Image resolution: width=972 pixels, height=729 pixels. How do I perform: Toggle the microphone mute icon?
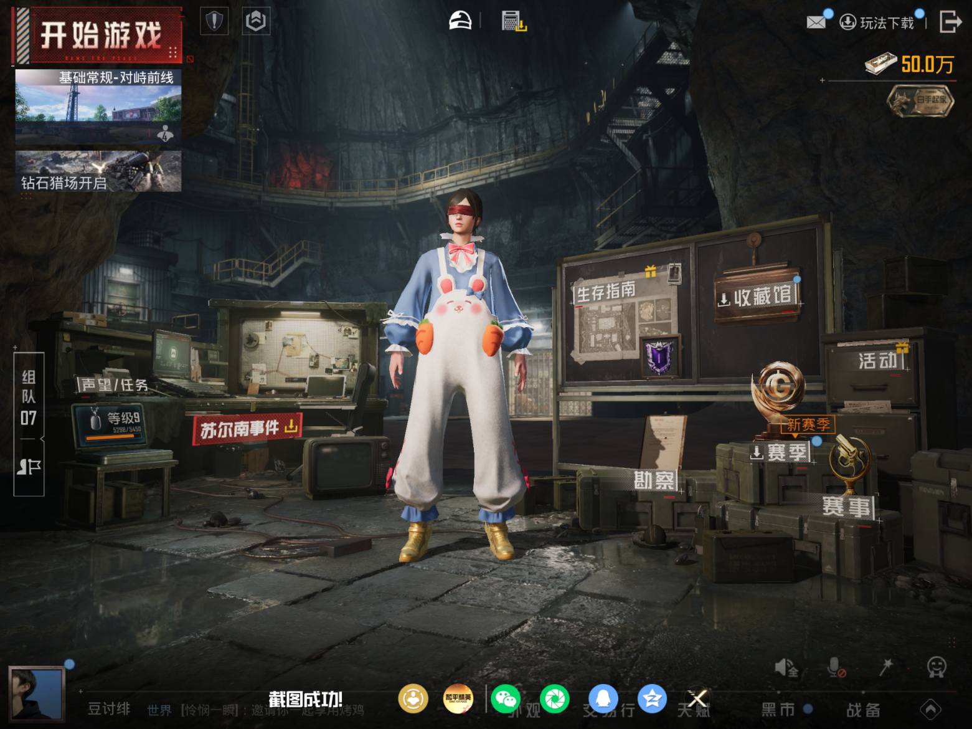836,668
